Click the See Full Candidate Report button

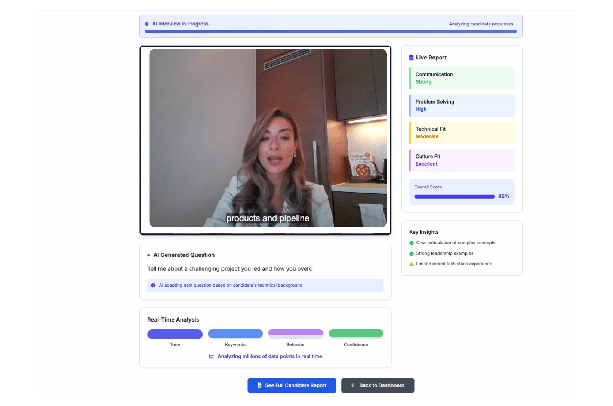tap(292, 385)
